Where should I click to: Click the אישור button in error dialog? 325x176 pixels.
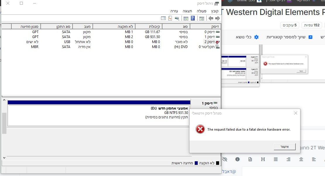pyautogui.click(x=285, y=147)
